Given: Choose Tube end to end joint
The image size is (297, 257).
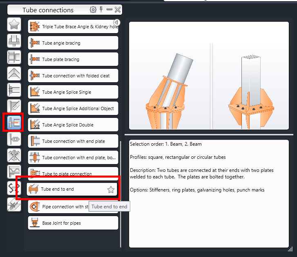Looking at the screenshot, I should coord(72,189).
